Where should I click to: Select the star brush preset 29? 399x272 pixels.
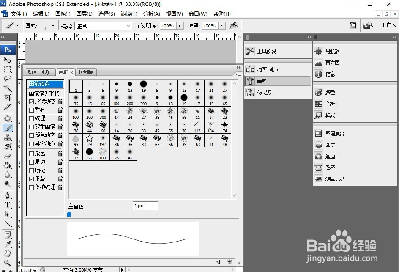tap(89, 140)
